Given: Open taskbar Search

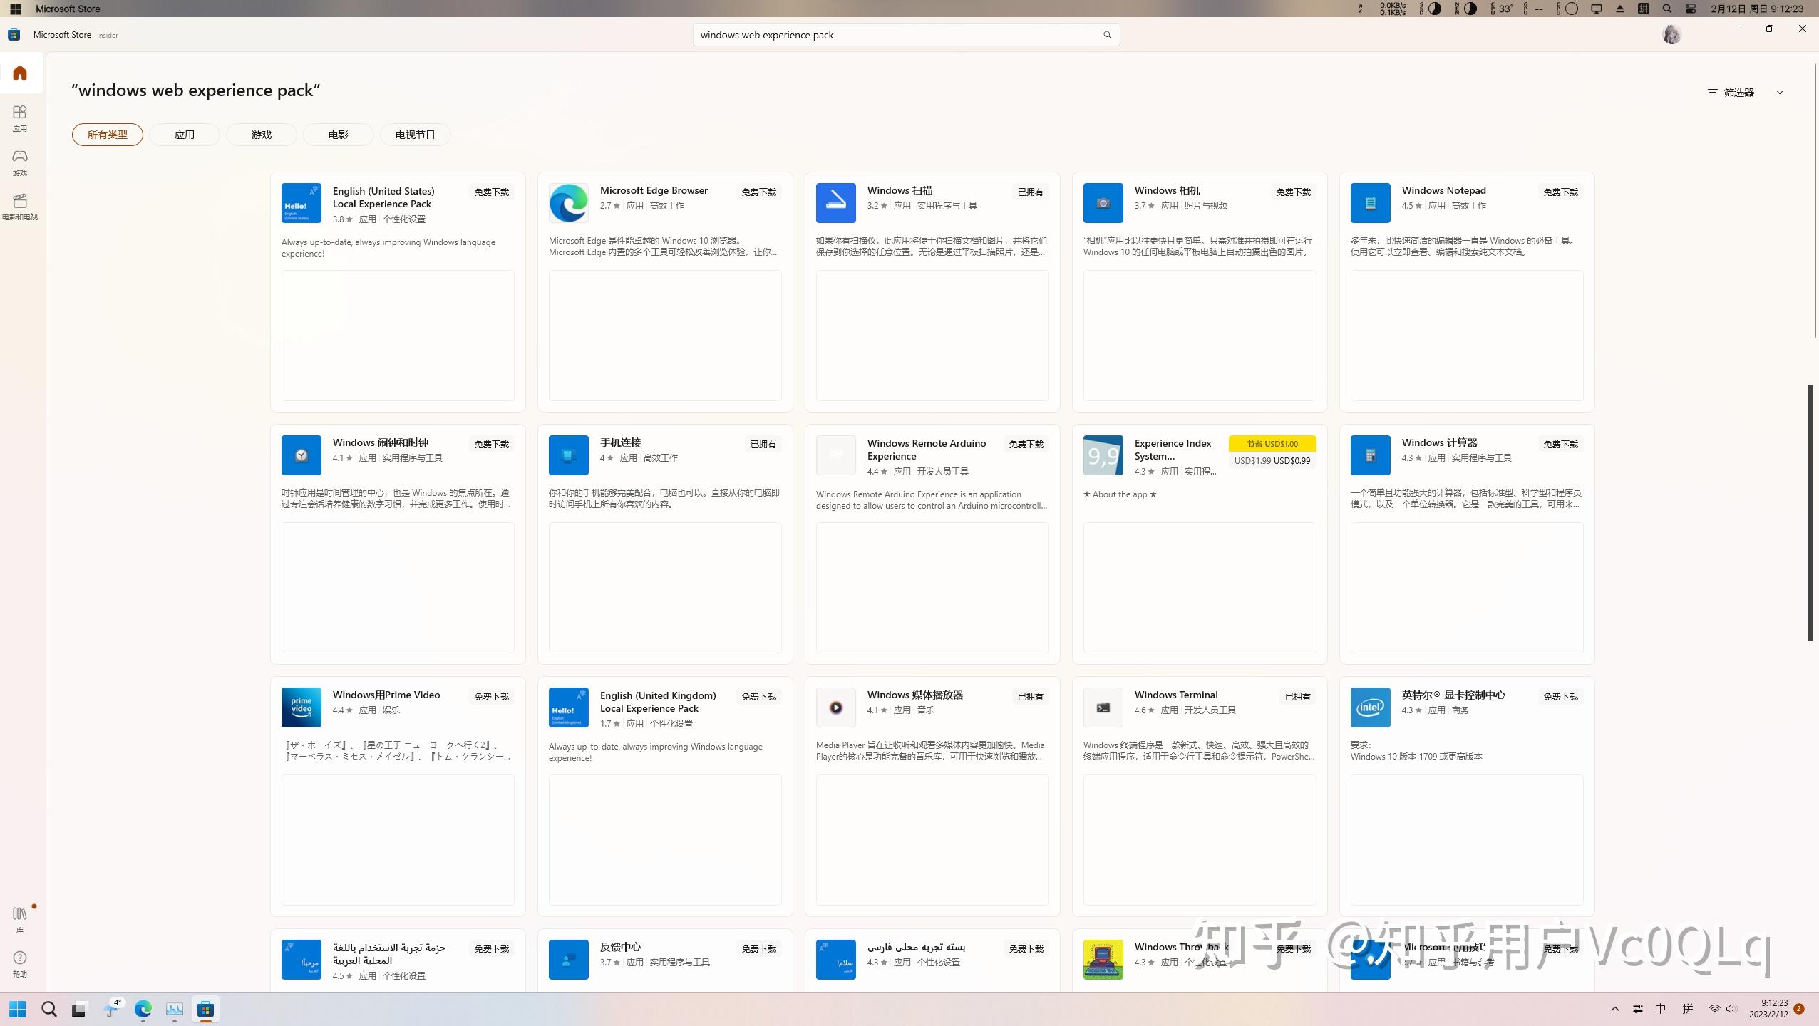Looking at the screenshot, I should [49, 1009].
